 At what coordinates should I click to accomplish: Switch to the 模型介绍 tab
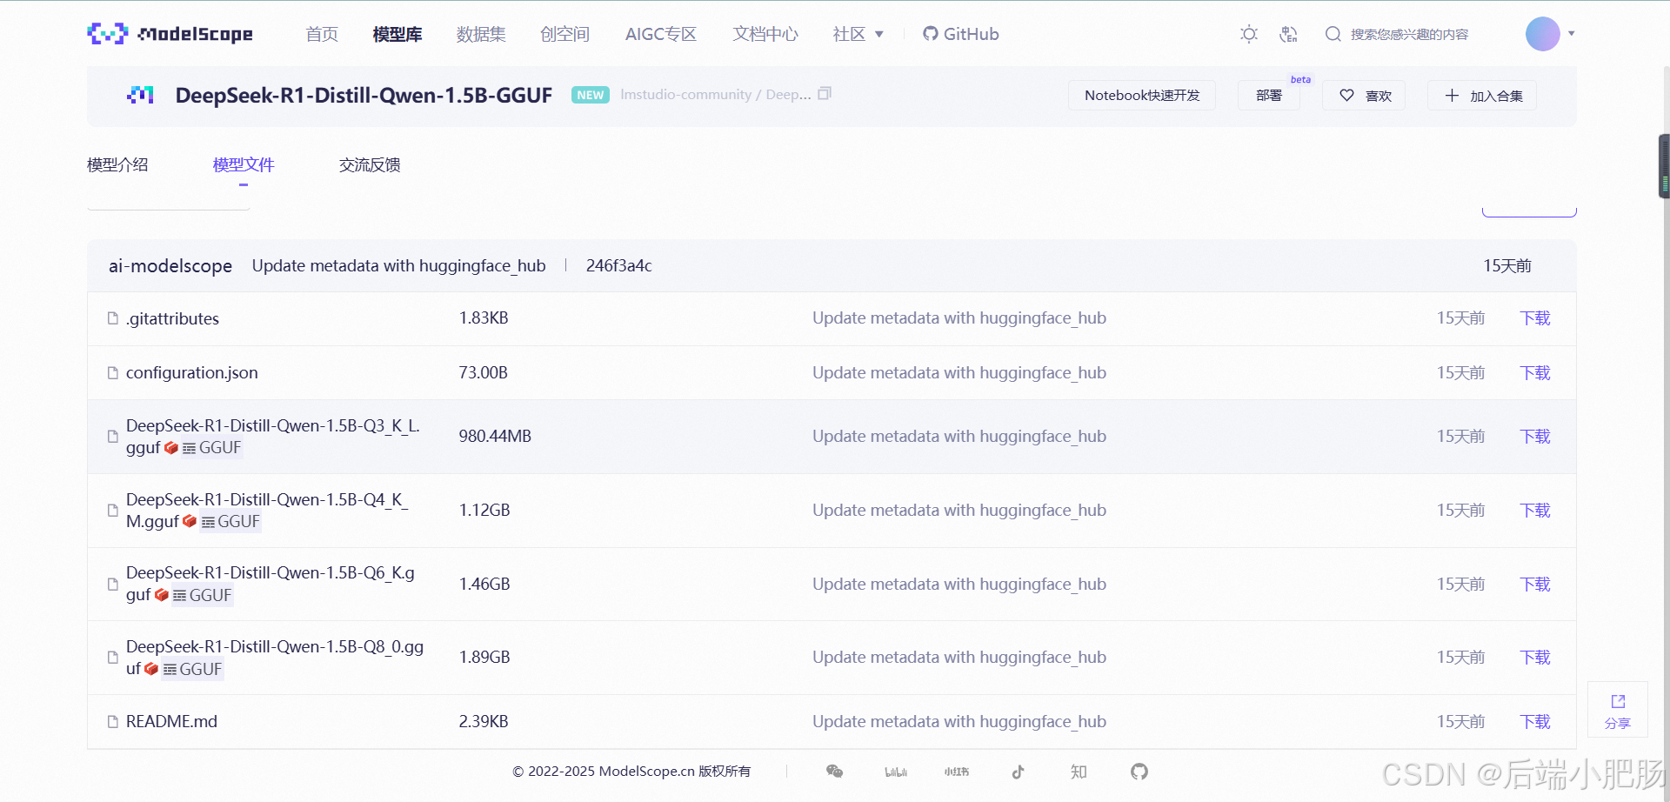pyautogui.click(x=117, y=164)
